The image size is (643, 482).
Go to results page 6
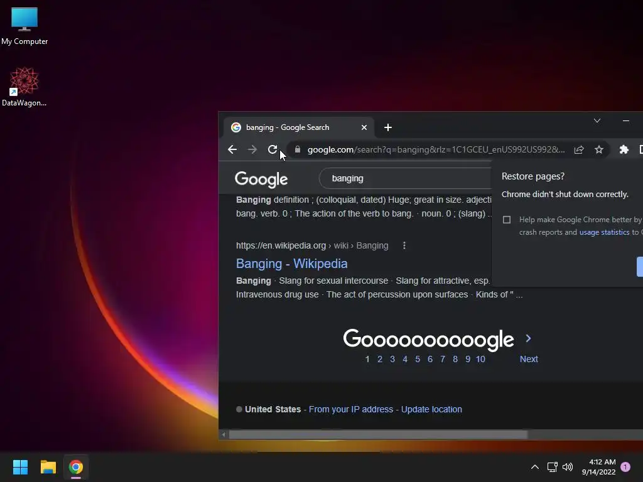click(430, 359)
